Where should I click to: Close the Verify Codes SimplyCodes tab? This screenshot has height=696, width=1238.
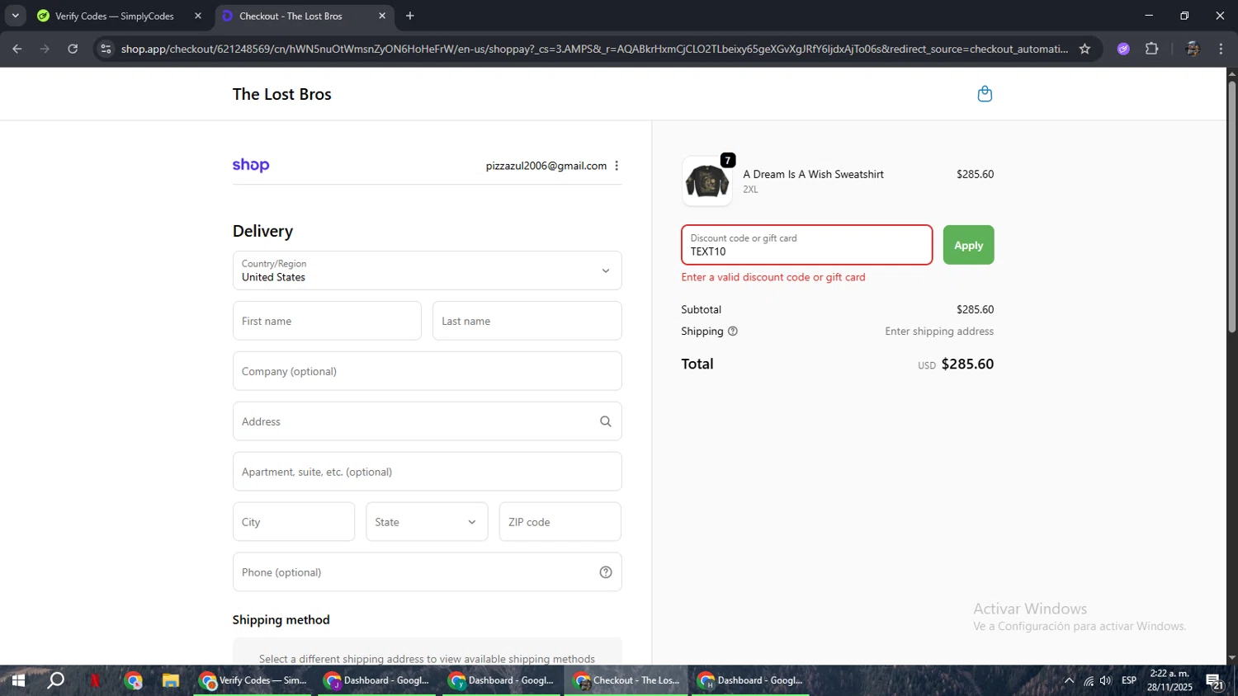click(198, 16)
